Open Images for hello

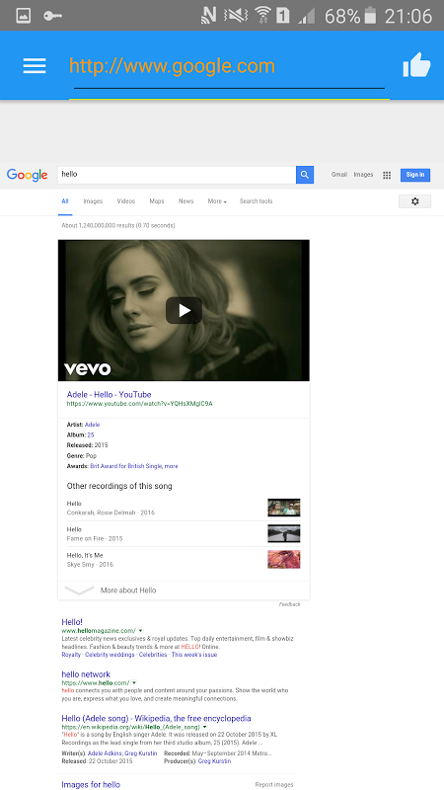(91, 784)
